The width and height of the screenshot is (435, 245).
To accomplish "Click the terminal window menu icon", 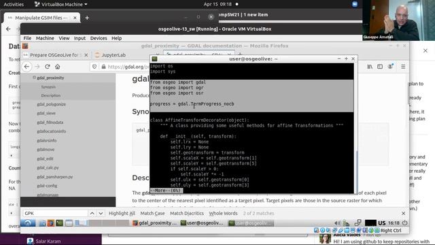I will tap(154, 59).
